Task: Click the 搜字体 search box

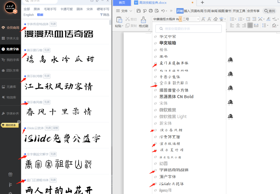Action: (41, 1)
